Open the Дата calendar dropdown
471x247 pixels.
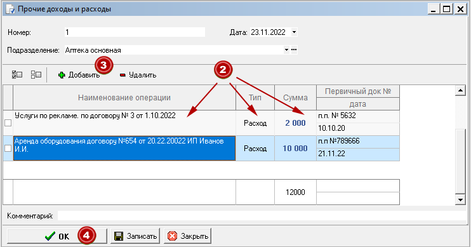[294, 32]
